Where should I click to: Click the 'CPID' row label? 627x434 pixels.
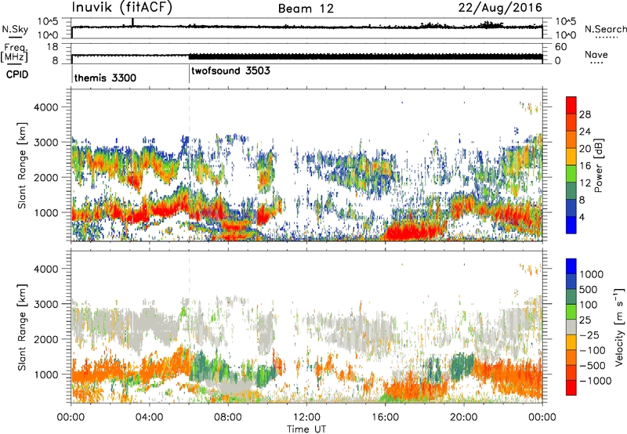tap(17, 74)
